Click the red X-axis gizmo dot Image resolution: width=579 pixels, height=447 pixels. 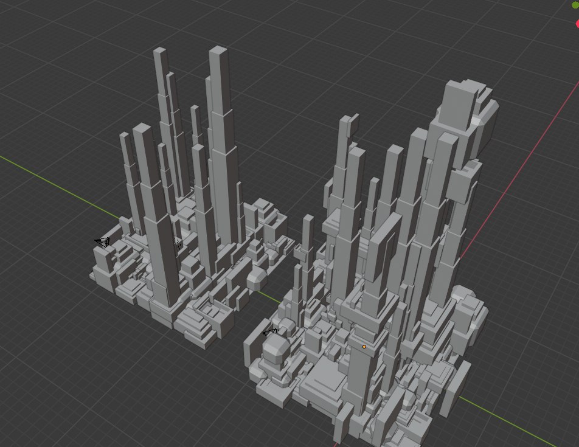[577, 23]
